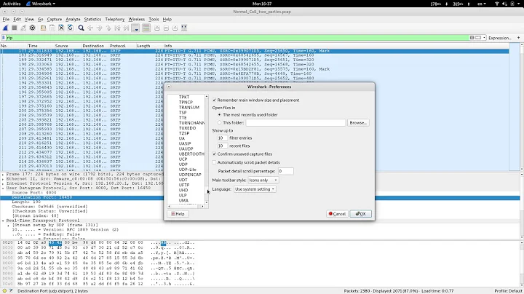524x294 pixels.
Task: Collapse the User Datagram Protocol tree row
Action: click(3, 188)
